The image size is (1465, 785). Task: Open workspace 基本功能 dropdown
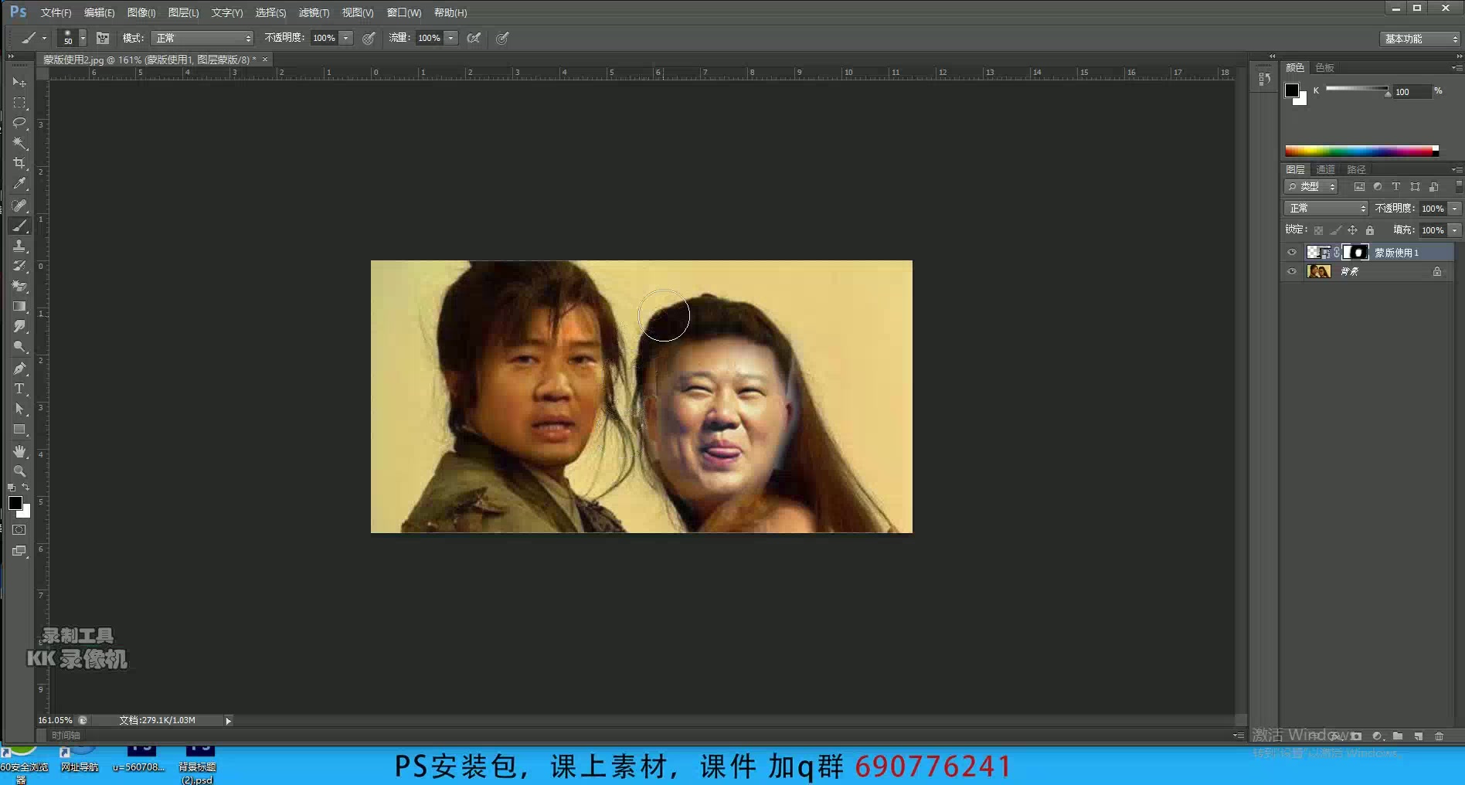[1420, 39]
